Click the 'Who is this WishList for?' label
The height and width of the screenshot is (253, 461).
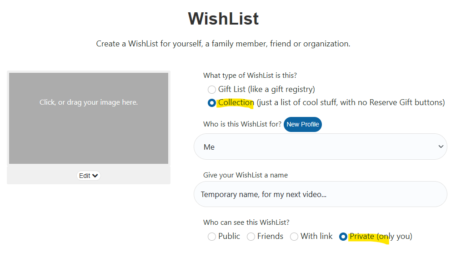click(x=242, y=124)
